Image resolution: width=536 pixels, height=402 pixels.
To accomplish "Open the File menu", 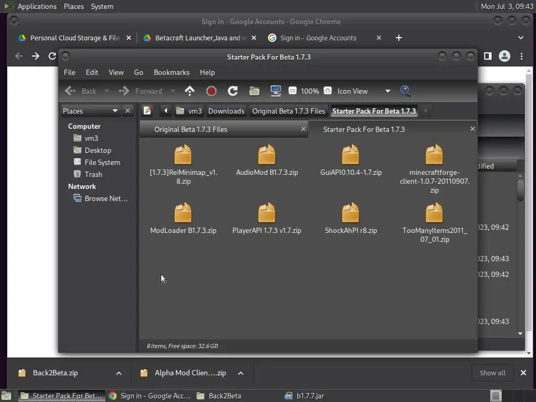I will click(70, 72).
